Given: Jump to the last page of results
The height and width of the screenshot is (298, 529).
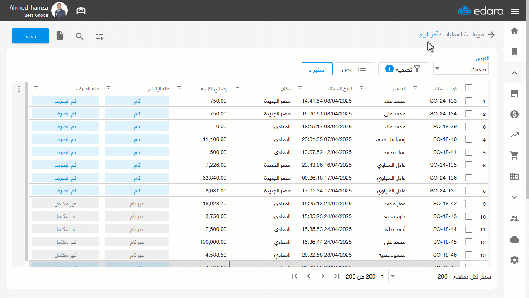Looking at the screenshot, I should tap(295, 276).
